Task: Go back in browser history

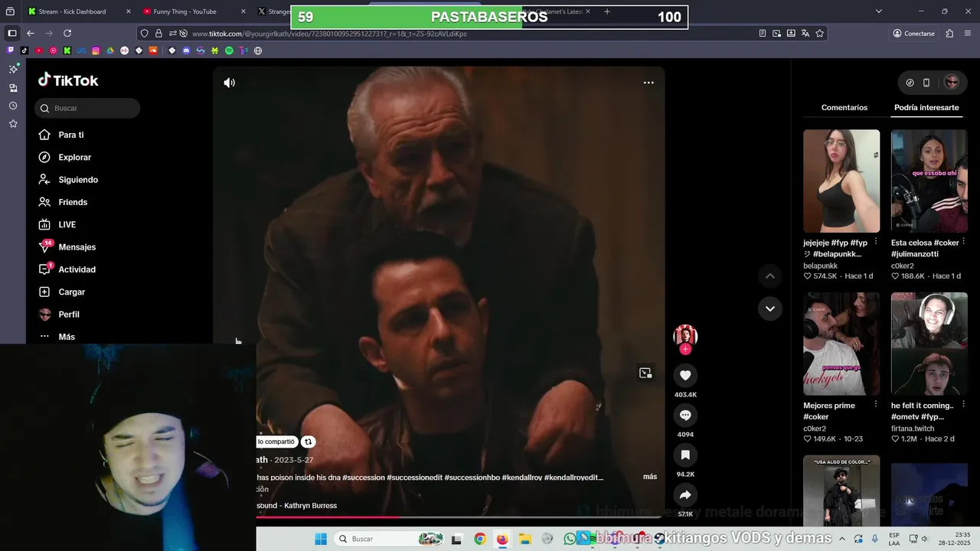Action: tap(31, 34)
